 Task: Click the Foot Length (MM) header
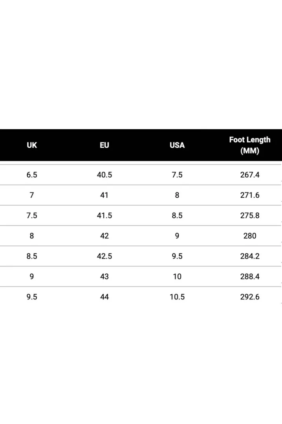click(250, 145)
